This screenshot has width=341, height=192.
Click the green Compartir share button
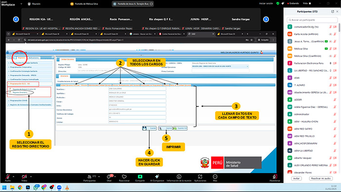tap(140, 176)
